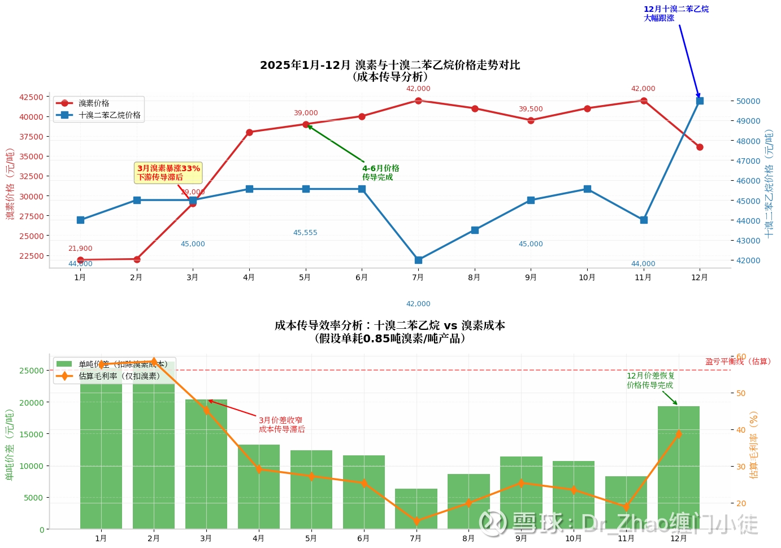Click the red 3月价差收窄 annotation text
The image size is (781, 548).
(x=281, y=425)
